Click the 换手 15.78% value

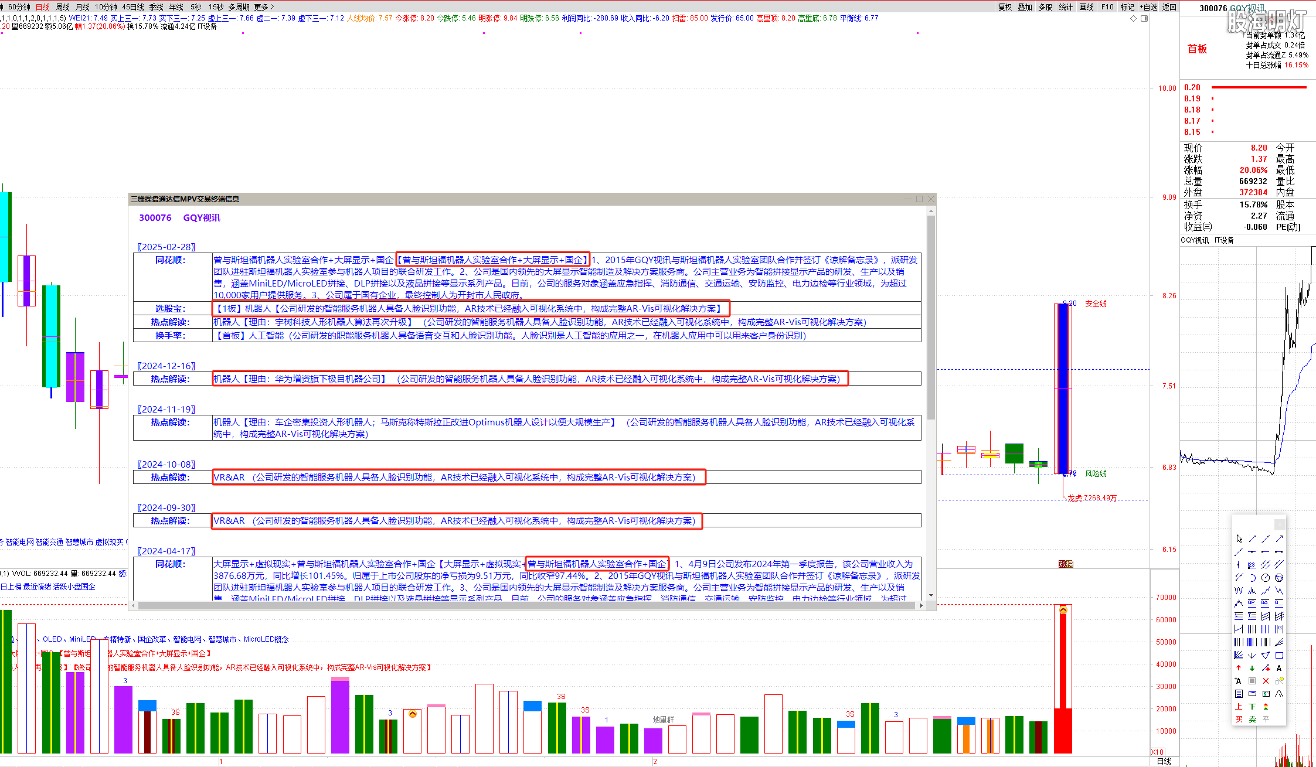pyautogui.click(x=1253, y=204)
